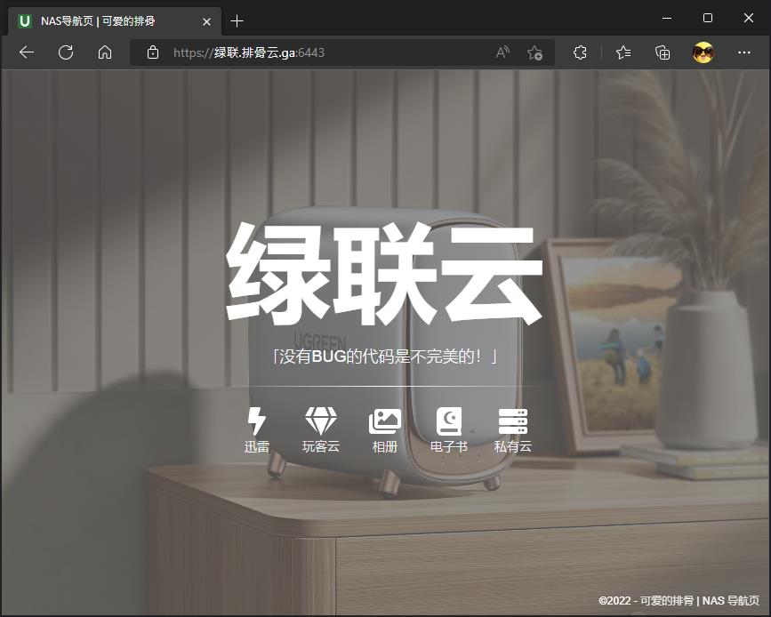Reload the 绿联云 page

tap(65, 52)
